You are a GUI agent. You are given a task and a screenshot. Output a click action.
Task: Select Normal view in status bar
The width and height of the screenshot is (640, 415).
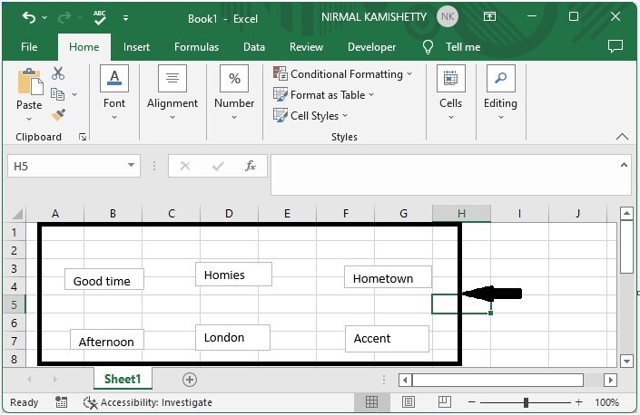[372, 402]
